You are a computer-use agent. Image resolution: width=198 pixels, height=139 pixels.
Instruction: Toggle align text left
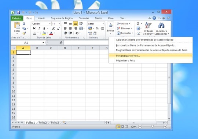(65, 29)
